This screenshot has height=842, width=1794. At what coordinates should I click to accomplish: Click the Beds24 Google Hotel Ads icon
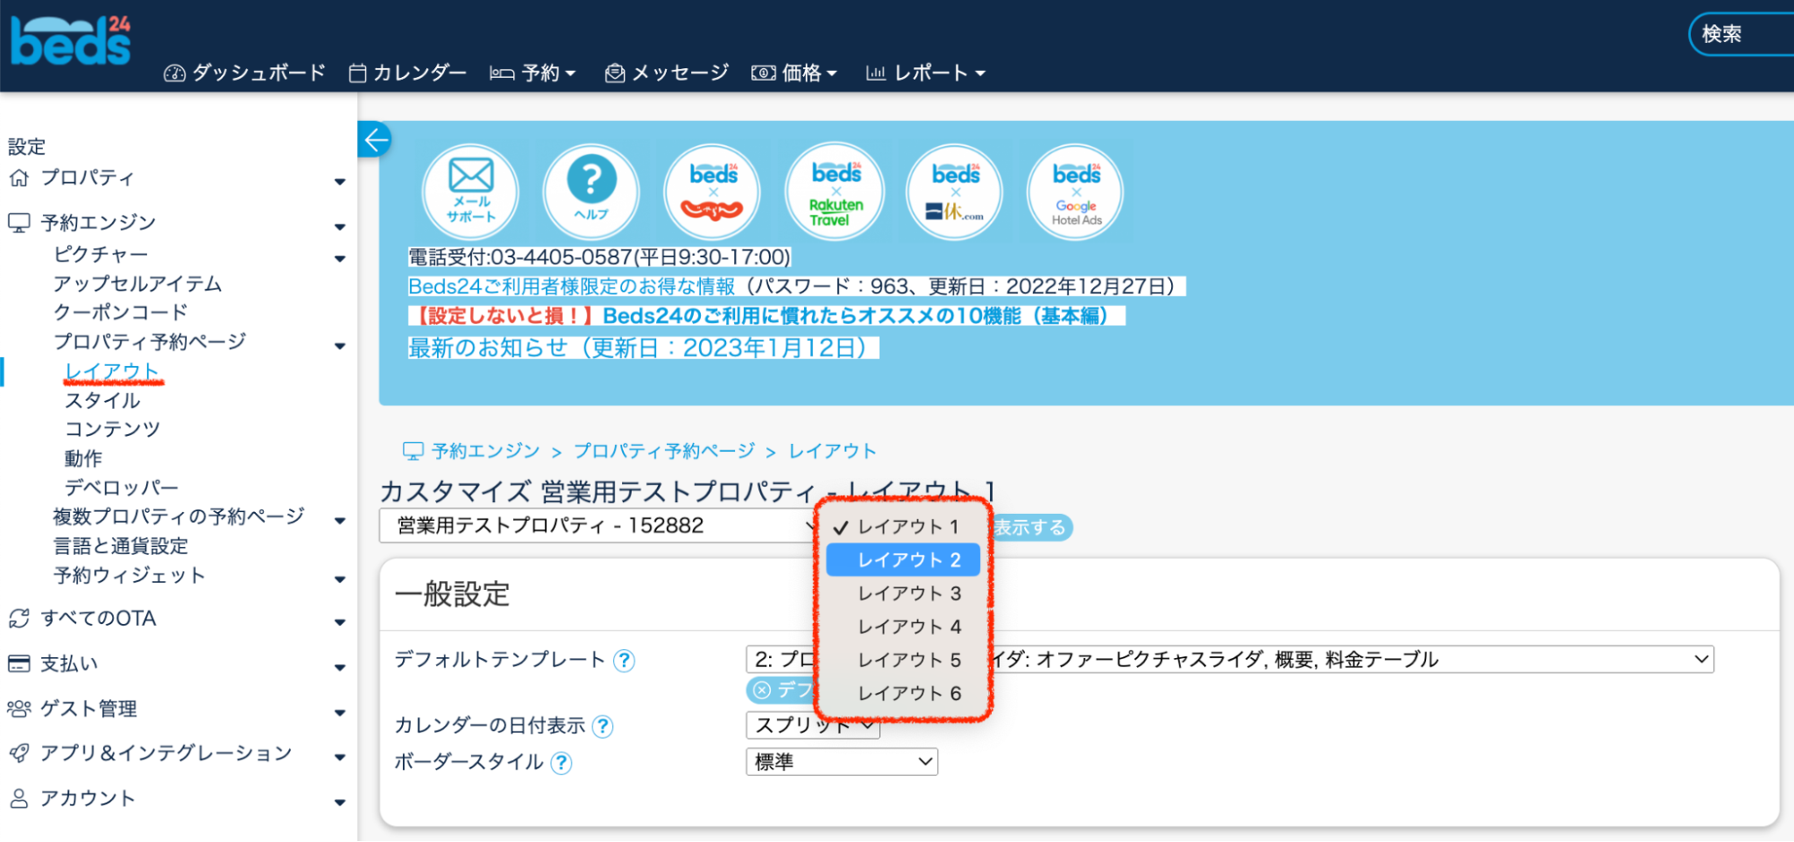click(x=1075, y=191)
